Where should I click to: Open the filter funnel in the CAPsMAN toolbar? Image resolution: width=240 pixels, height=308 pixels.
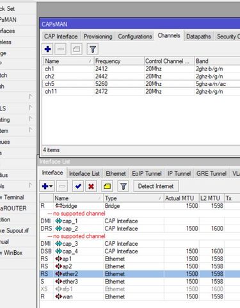tap(93, 49)
